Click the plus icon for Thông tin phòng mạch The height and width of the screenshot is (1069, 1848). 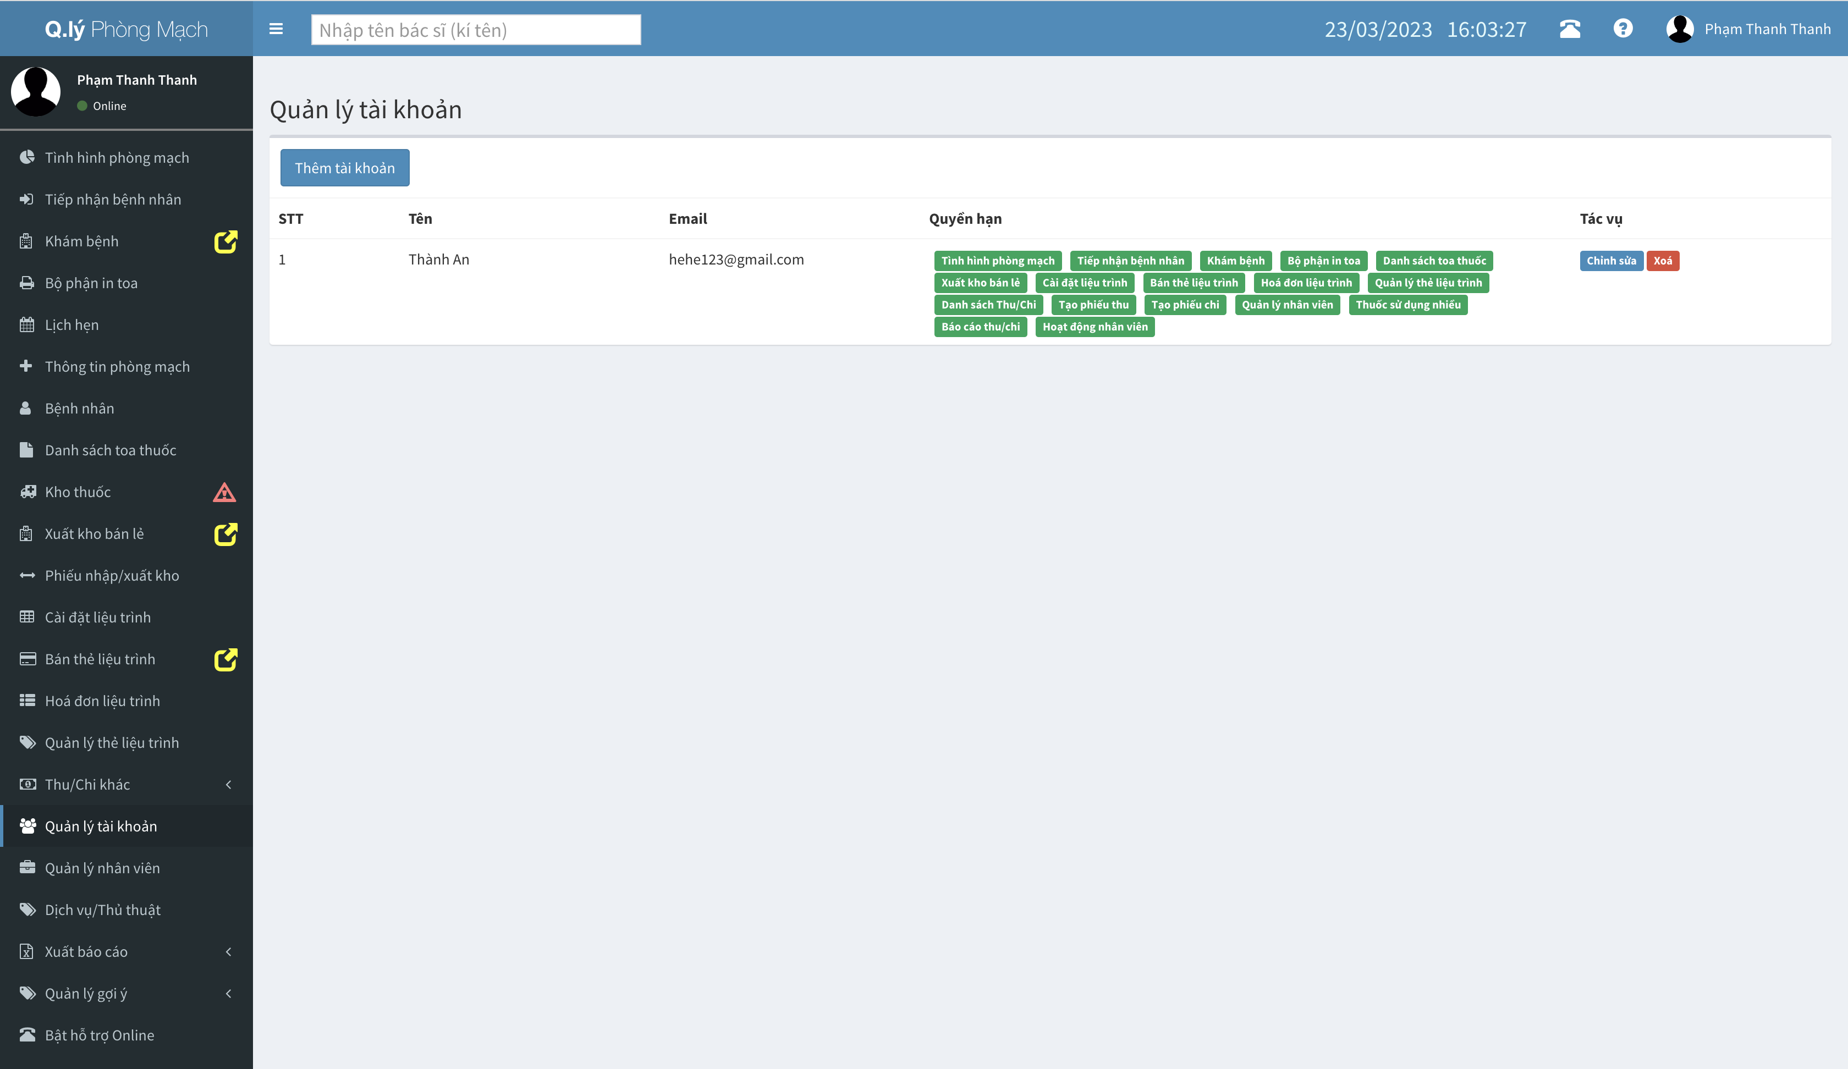coord(26,365)
